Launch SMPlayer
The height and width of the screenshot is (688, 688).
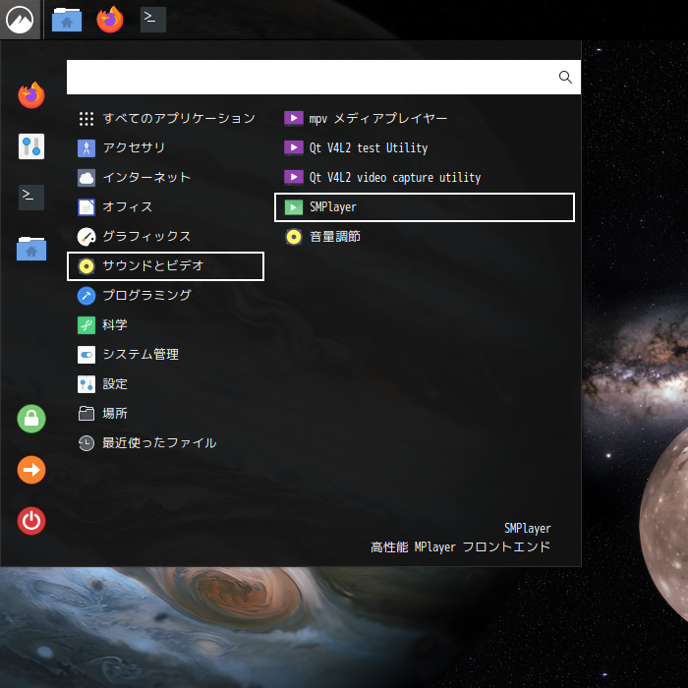(x=425, y=207)
